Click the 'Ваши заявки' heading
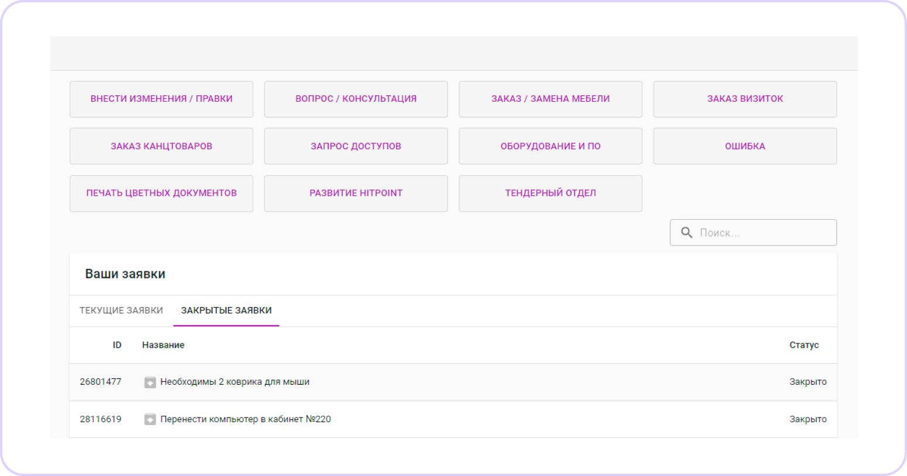 tap(125, 274)
